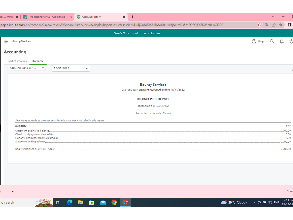Open Microsoft Store from the taskbar
This screenshot has width=293, height=220.
click(92, 202)
